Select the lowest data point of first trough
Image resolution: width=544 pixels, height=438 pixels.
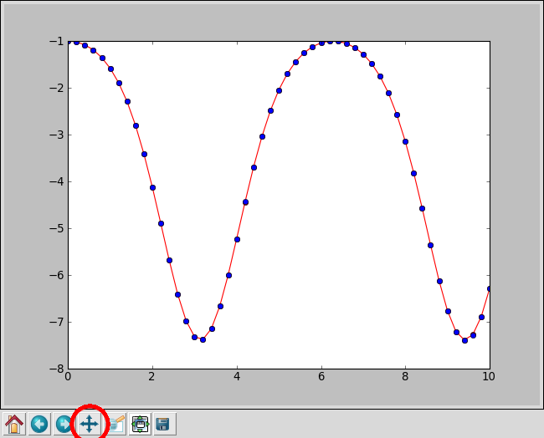[x=203, y=339]
